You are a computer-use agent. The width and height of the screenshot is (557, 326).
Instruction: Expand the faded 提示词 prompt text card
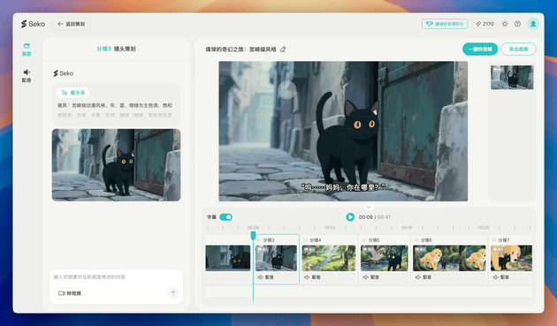[x=116, y=104]
